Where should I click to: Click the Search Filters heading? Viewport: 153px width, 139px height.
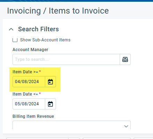tap(39, 29)
